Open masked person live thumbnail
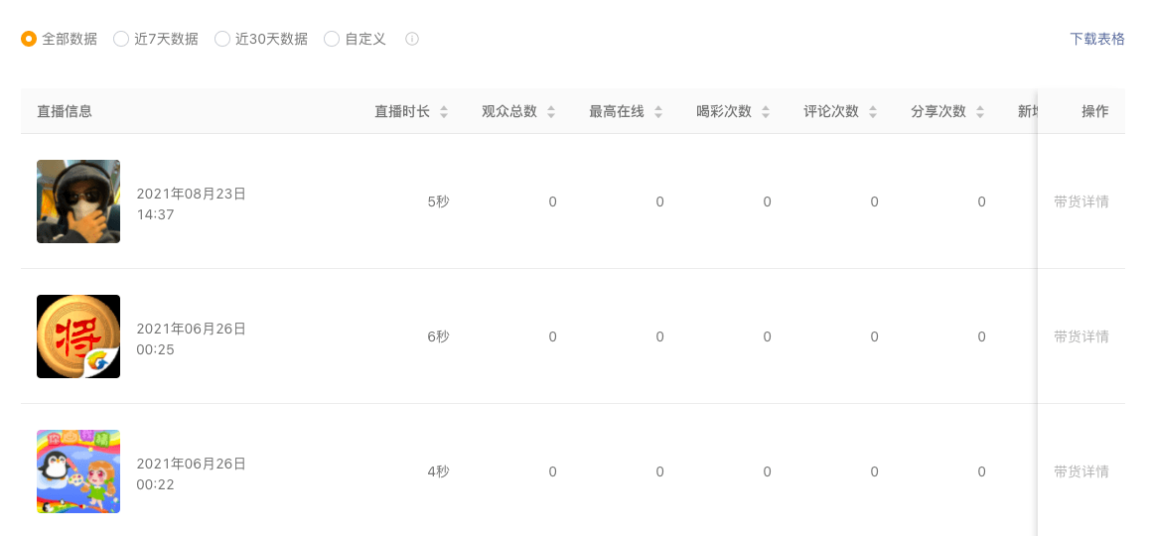 coord(78,201)
